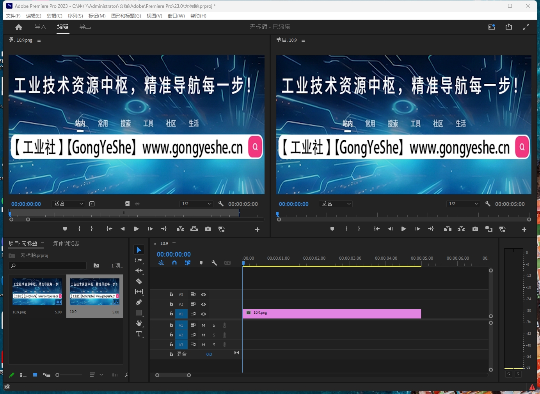Open the playback resolution dropdown showing 1/2
Screen dimensions: 540x394
click(x=196, y=204)
